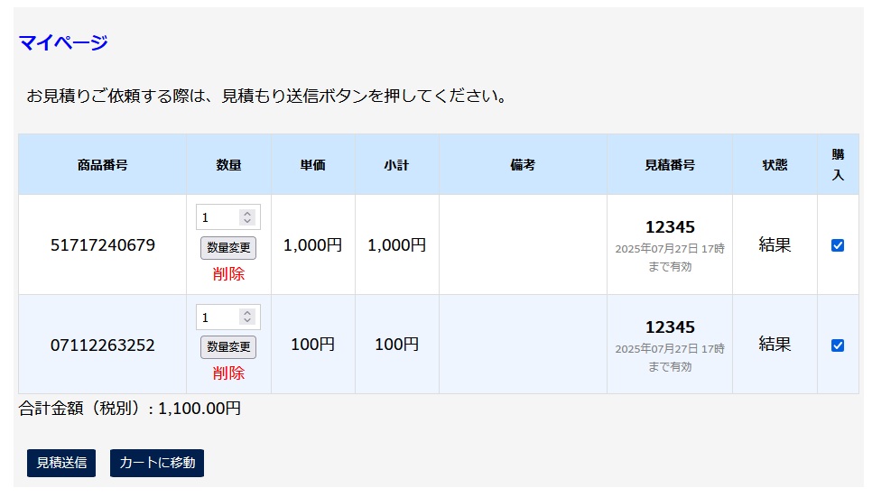Click quote number 12345 in first row

click(x=670, y=227)
